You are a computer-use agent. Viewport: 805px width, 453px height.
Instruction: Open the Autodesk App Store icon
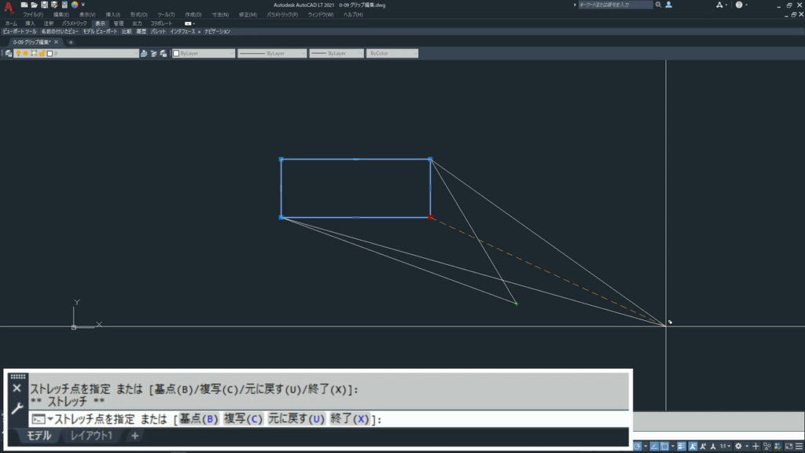(x=719, y=5)
